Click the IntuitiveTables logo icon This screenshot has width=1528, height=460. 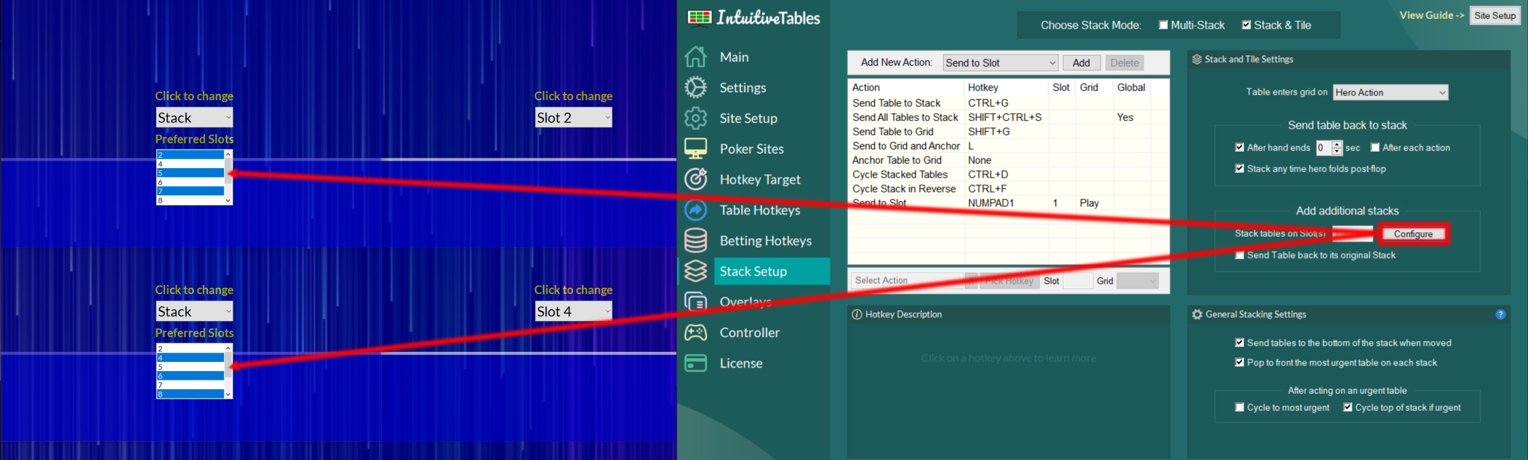pos(700,18)
